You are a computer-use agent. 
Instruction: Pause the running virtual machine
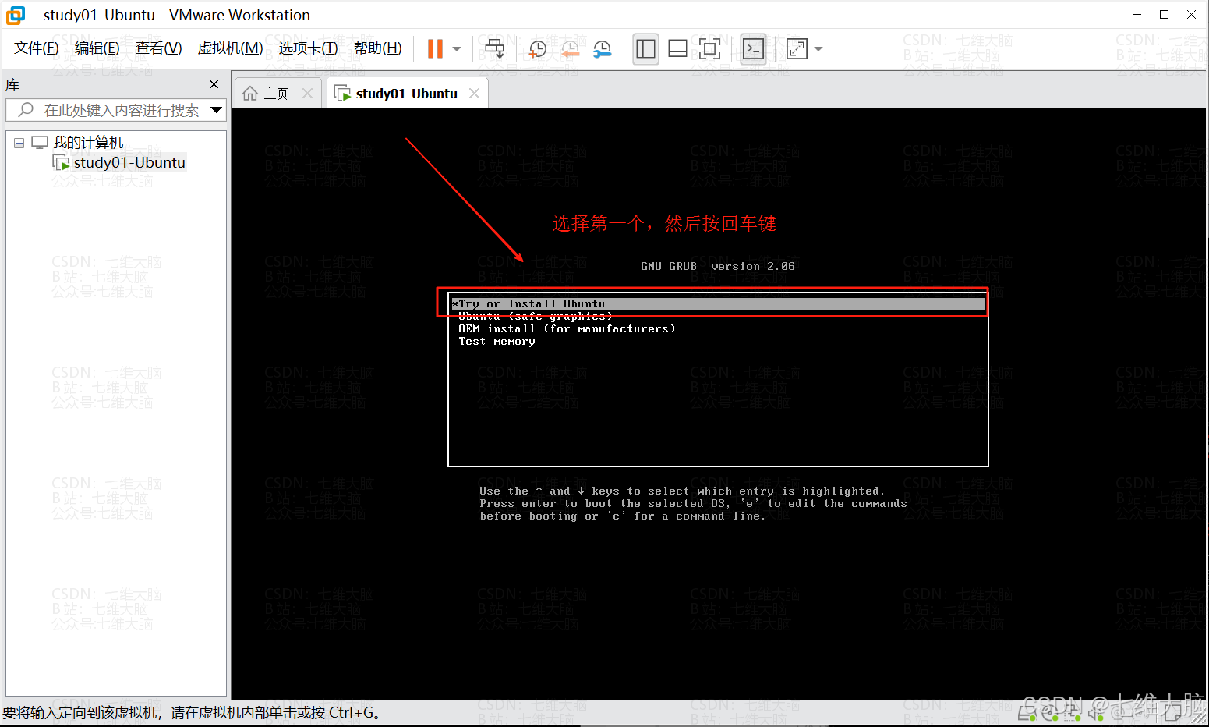435,48
